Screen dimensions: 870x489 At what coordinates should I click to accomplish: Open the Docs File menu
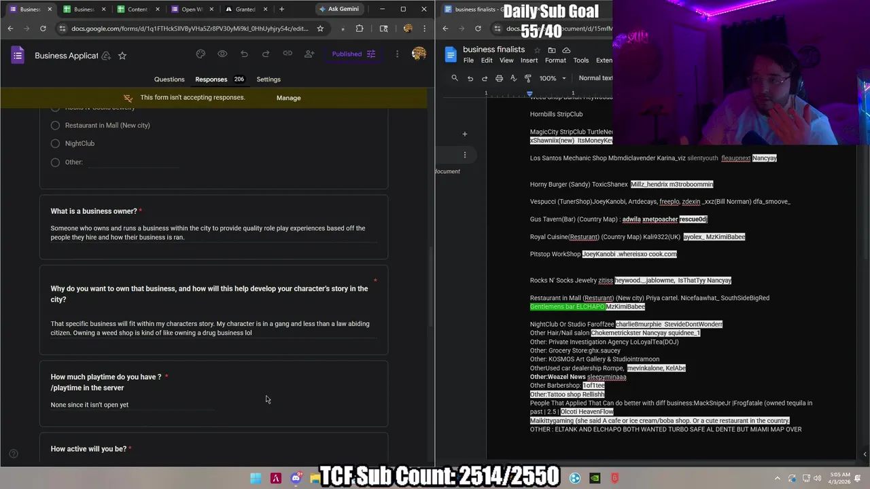(468, 60)
